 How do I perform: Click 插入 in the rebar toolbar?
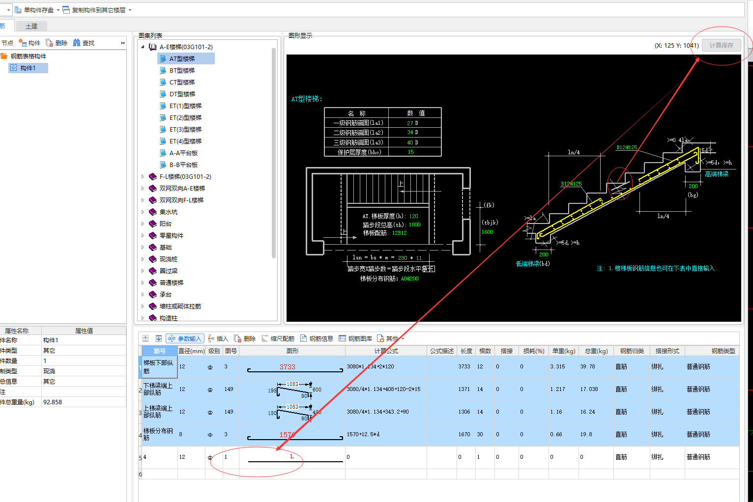[218, 338]
